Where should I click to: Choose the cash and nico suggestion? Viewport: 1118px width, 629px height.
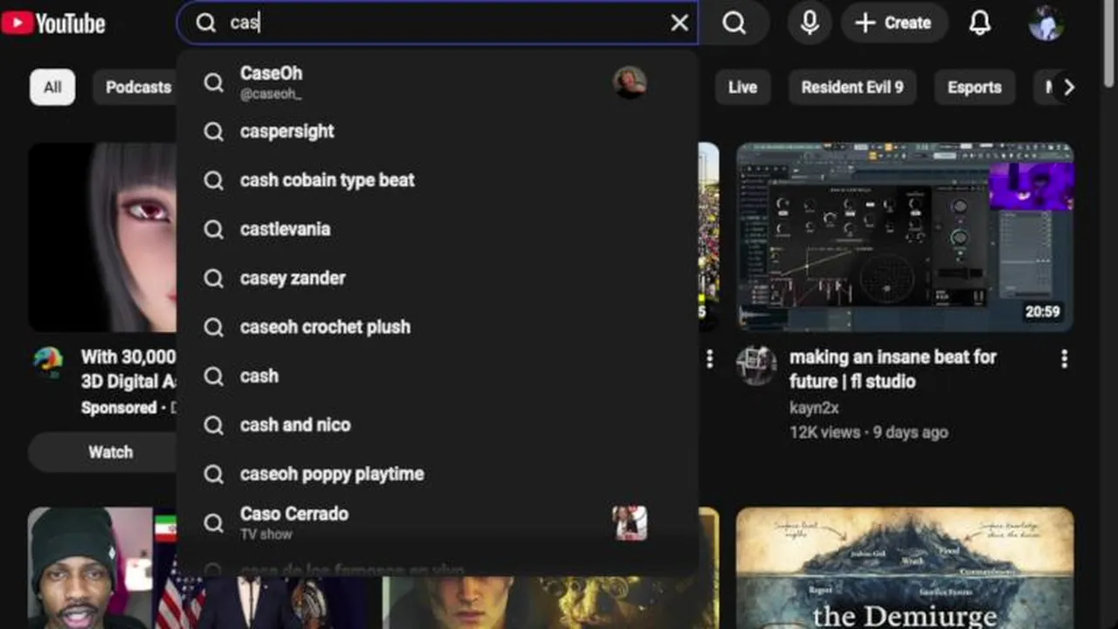pos(437,425)
